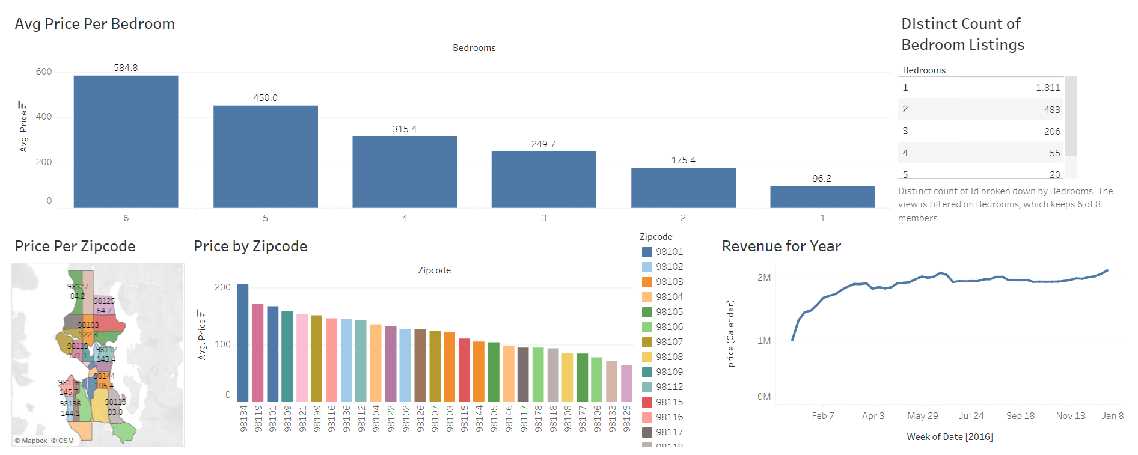
Task: Select the 98119 bar in Price by Zipcode
Action: coord(258,353)
